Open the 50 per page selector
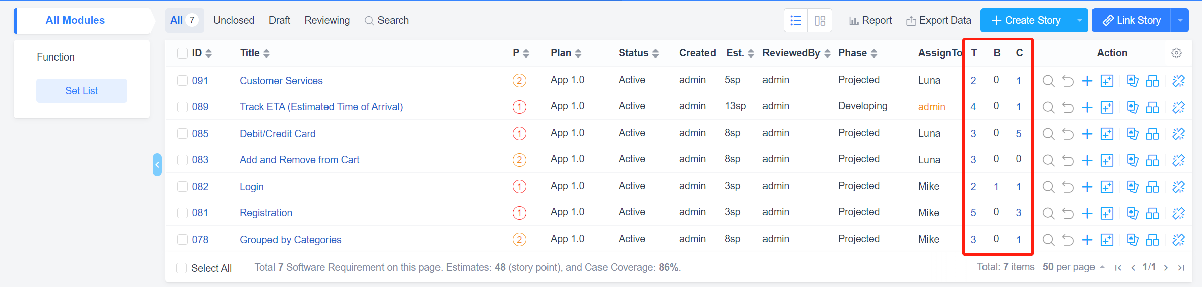 [1073, 267]
